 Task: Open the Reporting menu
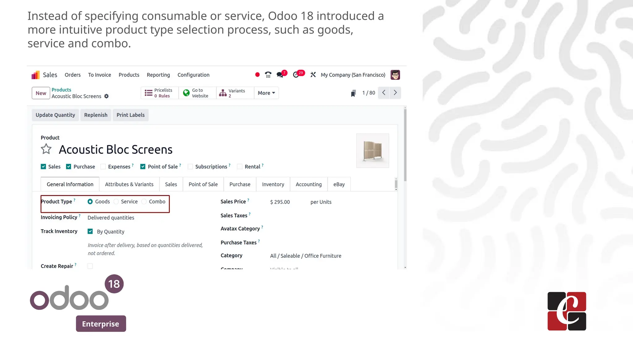[158, 75]
